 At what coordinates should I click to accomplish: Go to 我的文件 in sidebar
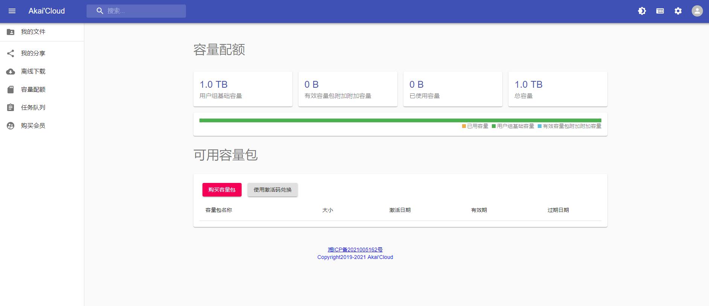point(42,32)
